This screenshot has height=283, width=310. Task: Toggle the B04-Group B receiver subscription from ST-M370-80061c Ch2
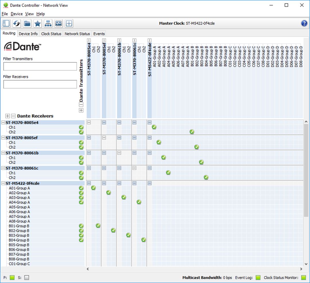pos(144,240)
